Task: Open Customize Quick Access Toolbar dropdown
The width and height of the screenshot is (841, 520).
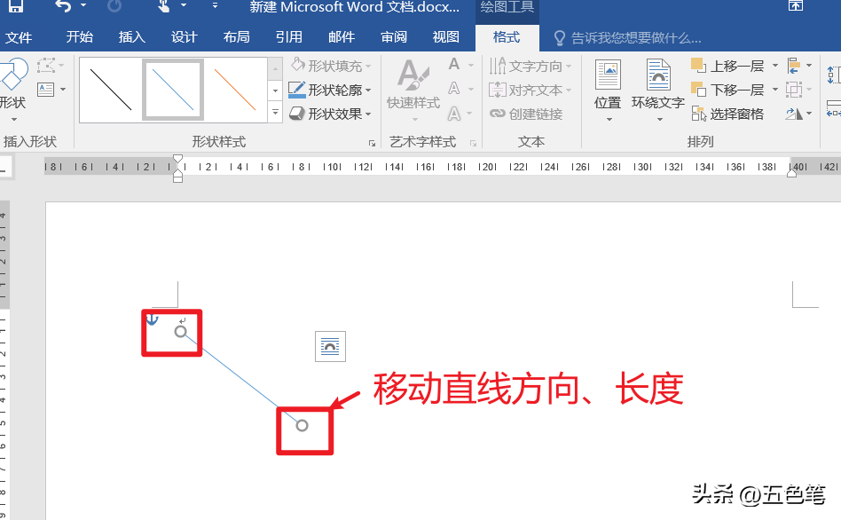Action: point(215,6)
